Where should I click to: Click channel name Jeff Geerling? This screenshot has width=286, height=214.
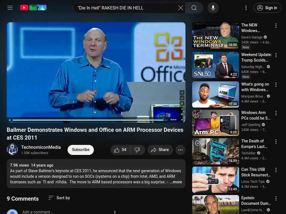(x=251, y=125)
